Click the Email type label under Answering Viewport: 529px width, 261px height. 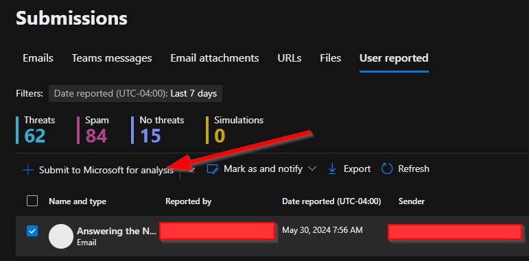[86, 243]
